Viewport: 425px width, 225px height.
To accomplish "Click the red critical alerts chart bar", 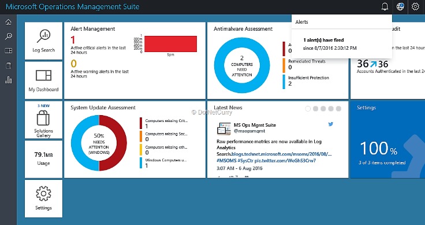I will pyautogui.click(x=170, y=44).
